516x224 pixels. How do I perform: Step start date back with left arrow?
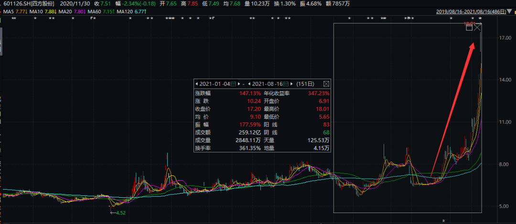pos(196,84)
